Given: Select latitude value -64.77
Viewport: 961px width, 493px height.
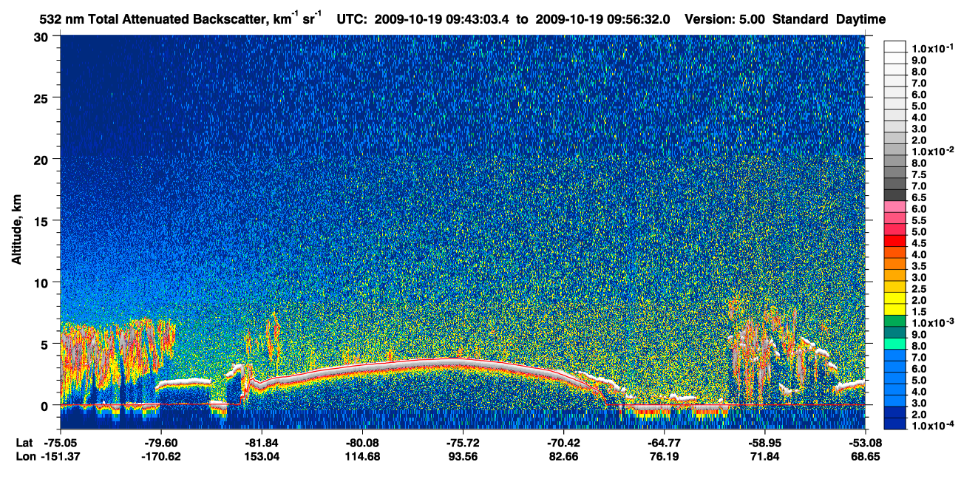Looking at the screenshot, I should [x=664, y=443].
